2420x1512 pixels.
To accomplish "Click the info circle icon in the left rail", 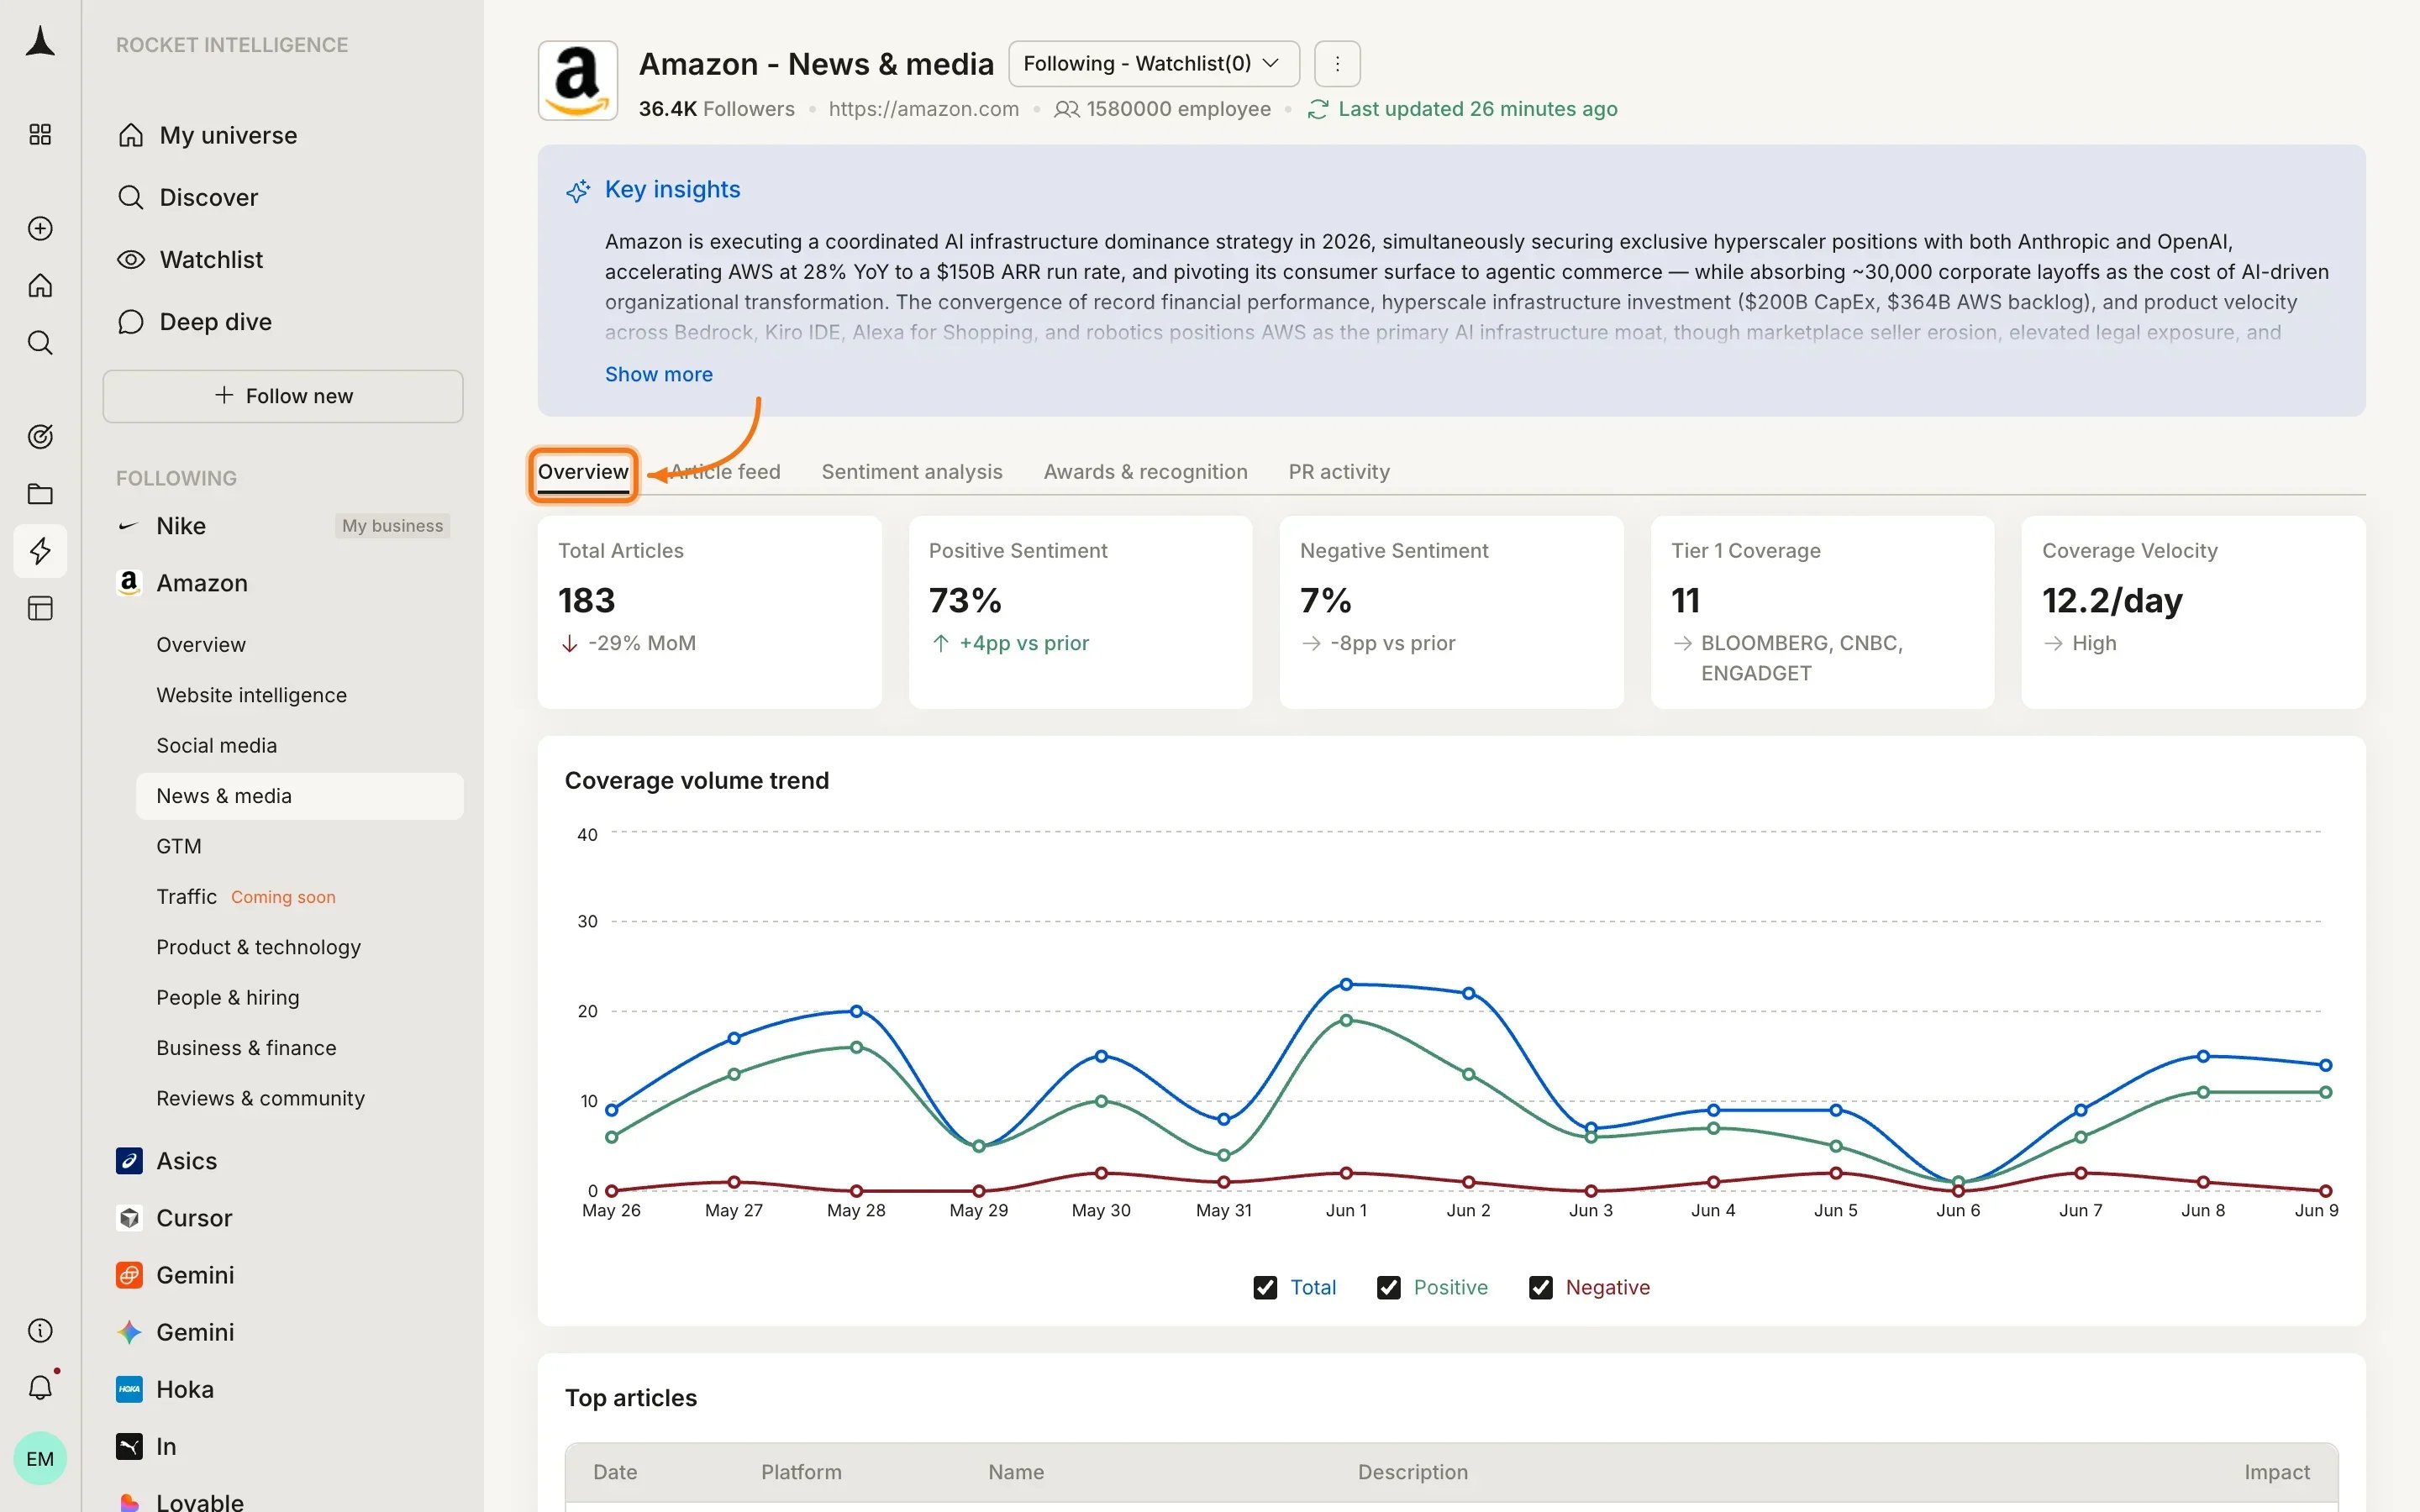I will 40,1331.
